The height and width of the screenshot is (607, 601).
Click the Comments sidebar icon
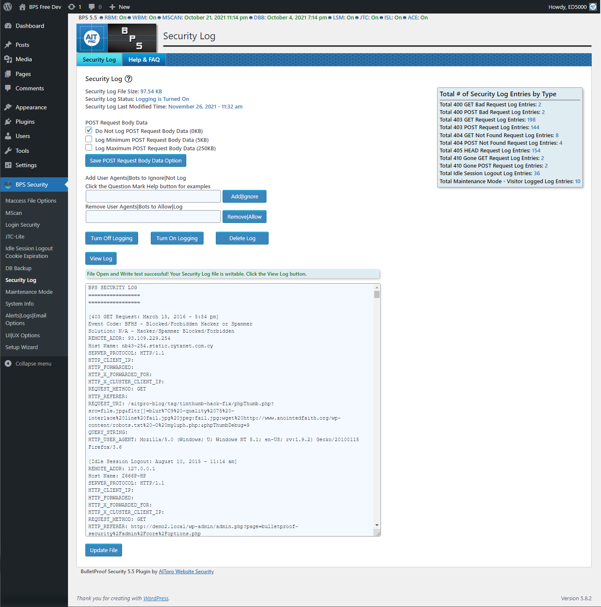(8, 88)
